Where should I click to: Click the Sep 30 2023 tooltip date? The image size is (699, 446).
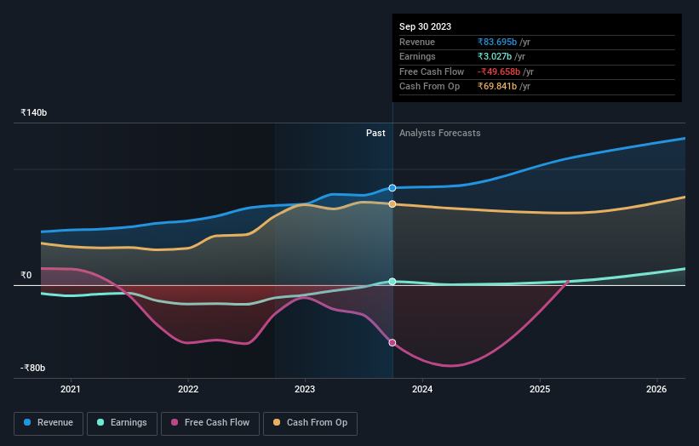[x=426, y=26]
